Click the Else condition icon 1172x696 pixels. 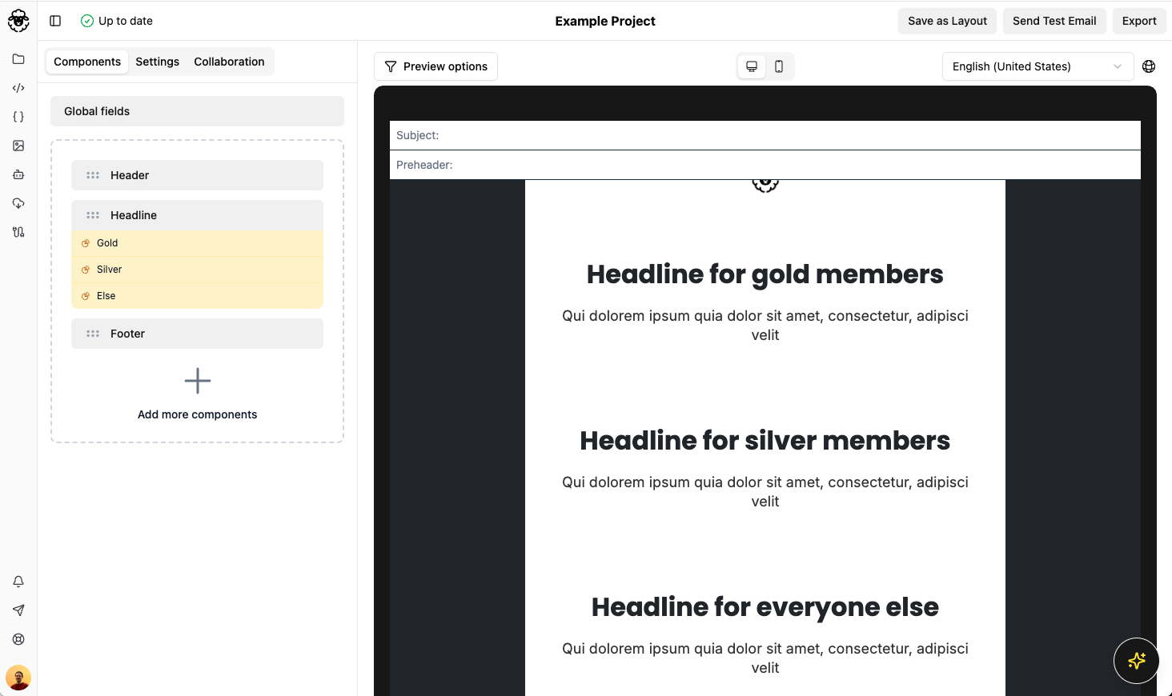pyautogui.click(x=86, y=296)
